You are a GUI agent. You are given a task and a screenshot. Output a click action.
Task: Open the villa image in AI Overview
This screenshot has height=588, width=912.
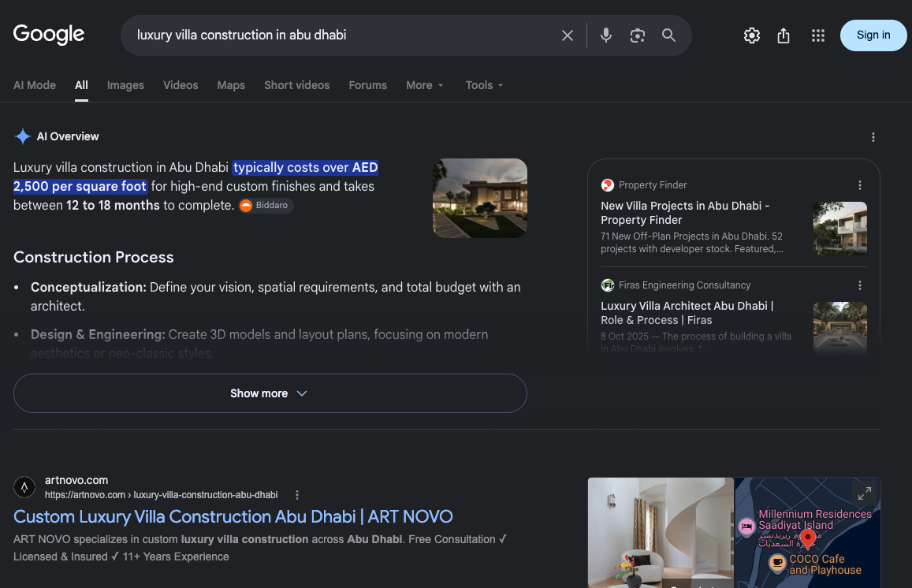point(480,198)
